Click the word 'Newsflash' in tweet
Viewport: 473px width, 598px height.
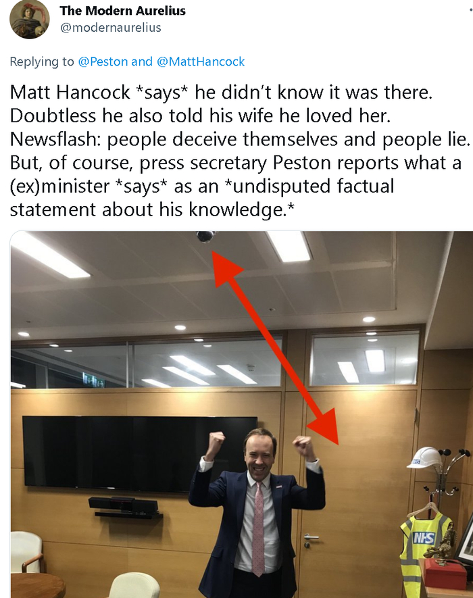point(53,139)
